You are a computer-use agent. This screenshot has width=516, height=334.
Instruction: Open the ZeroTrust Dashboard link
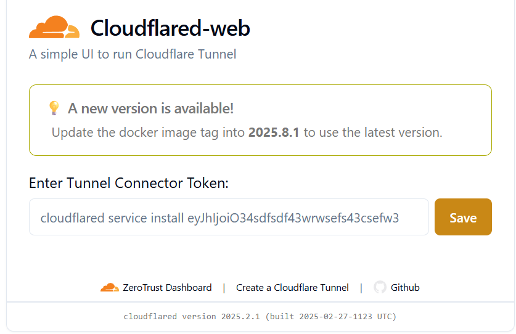pos(167,287)
